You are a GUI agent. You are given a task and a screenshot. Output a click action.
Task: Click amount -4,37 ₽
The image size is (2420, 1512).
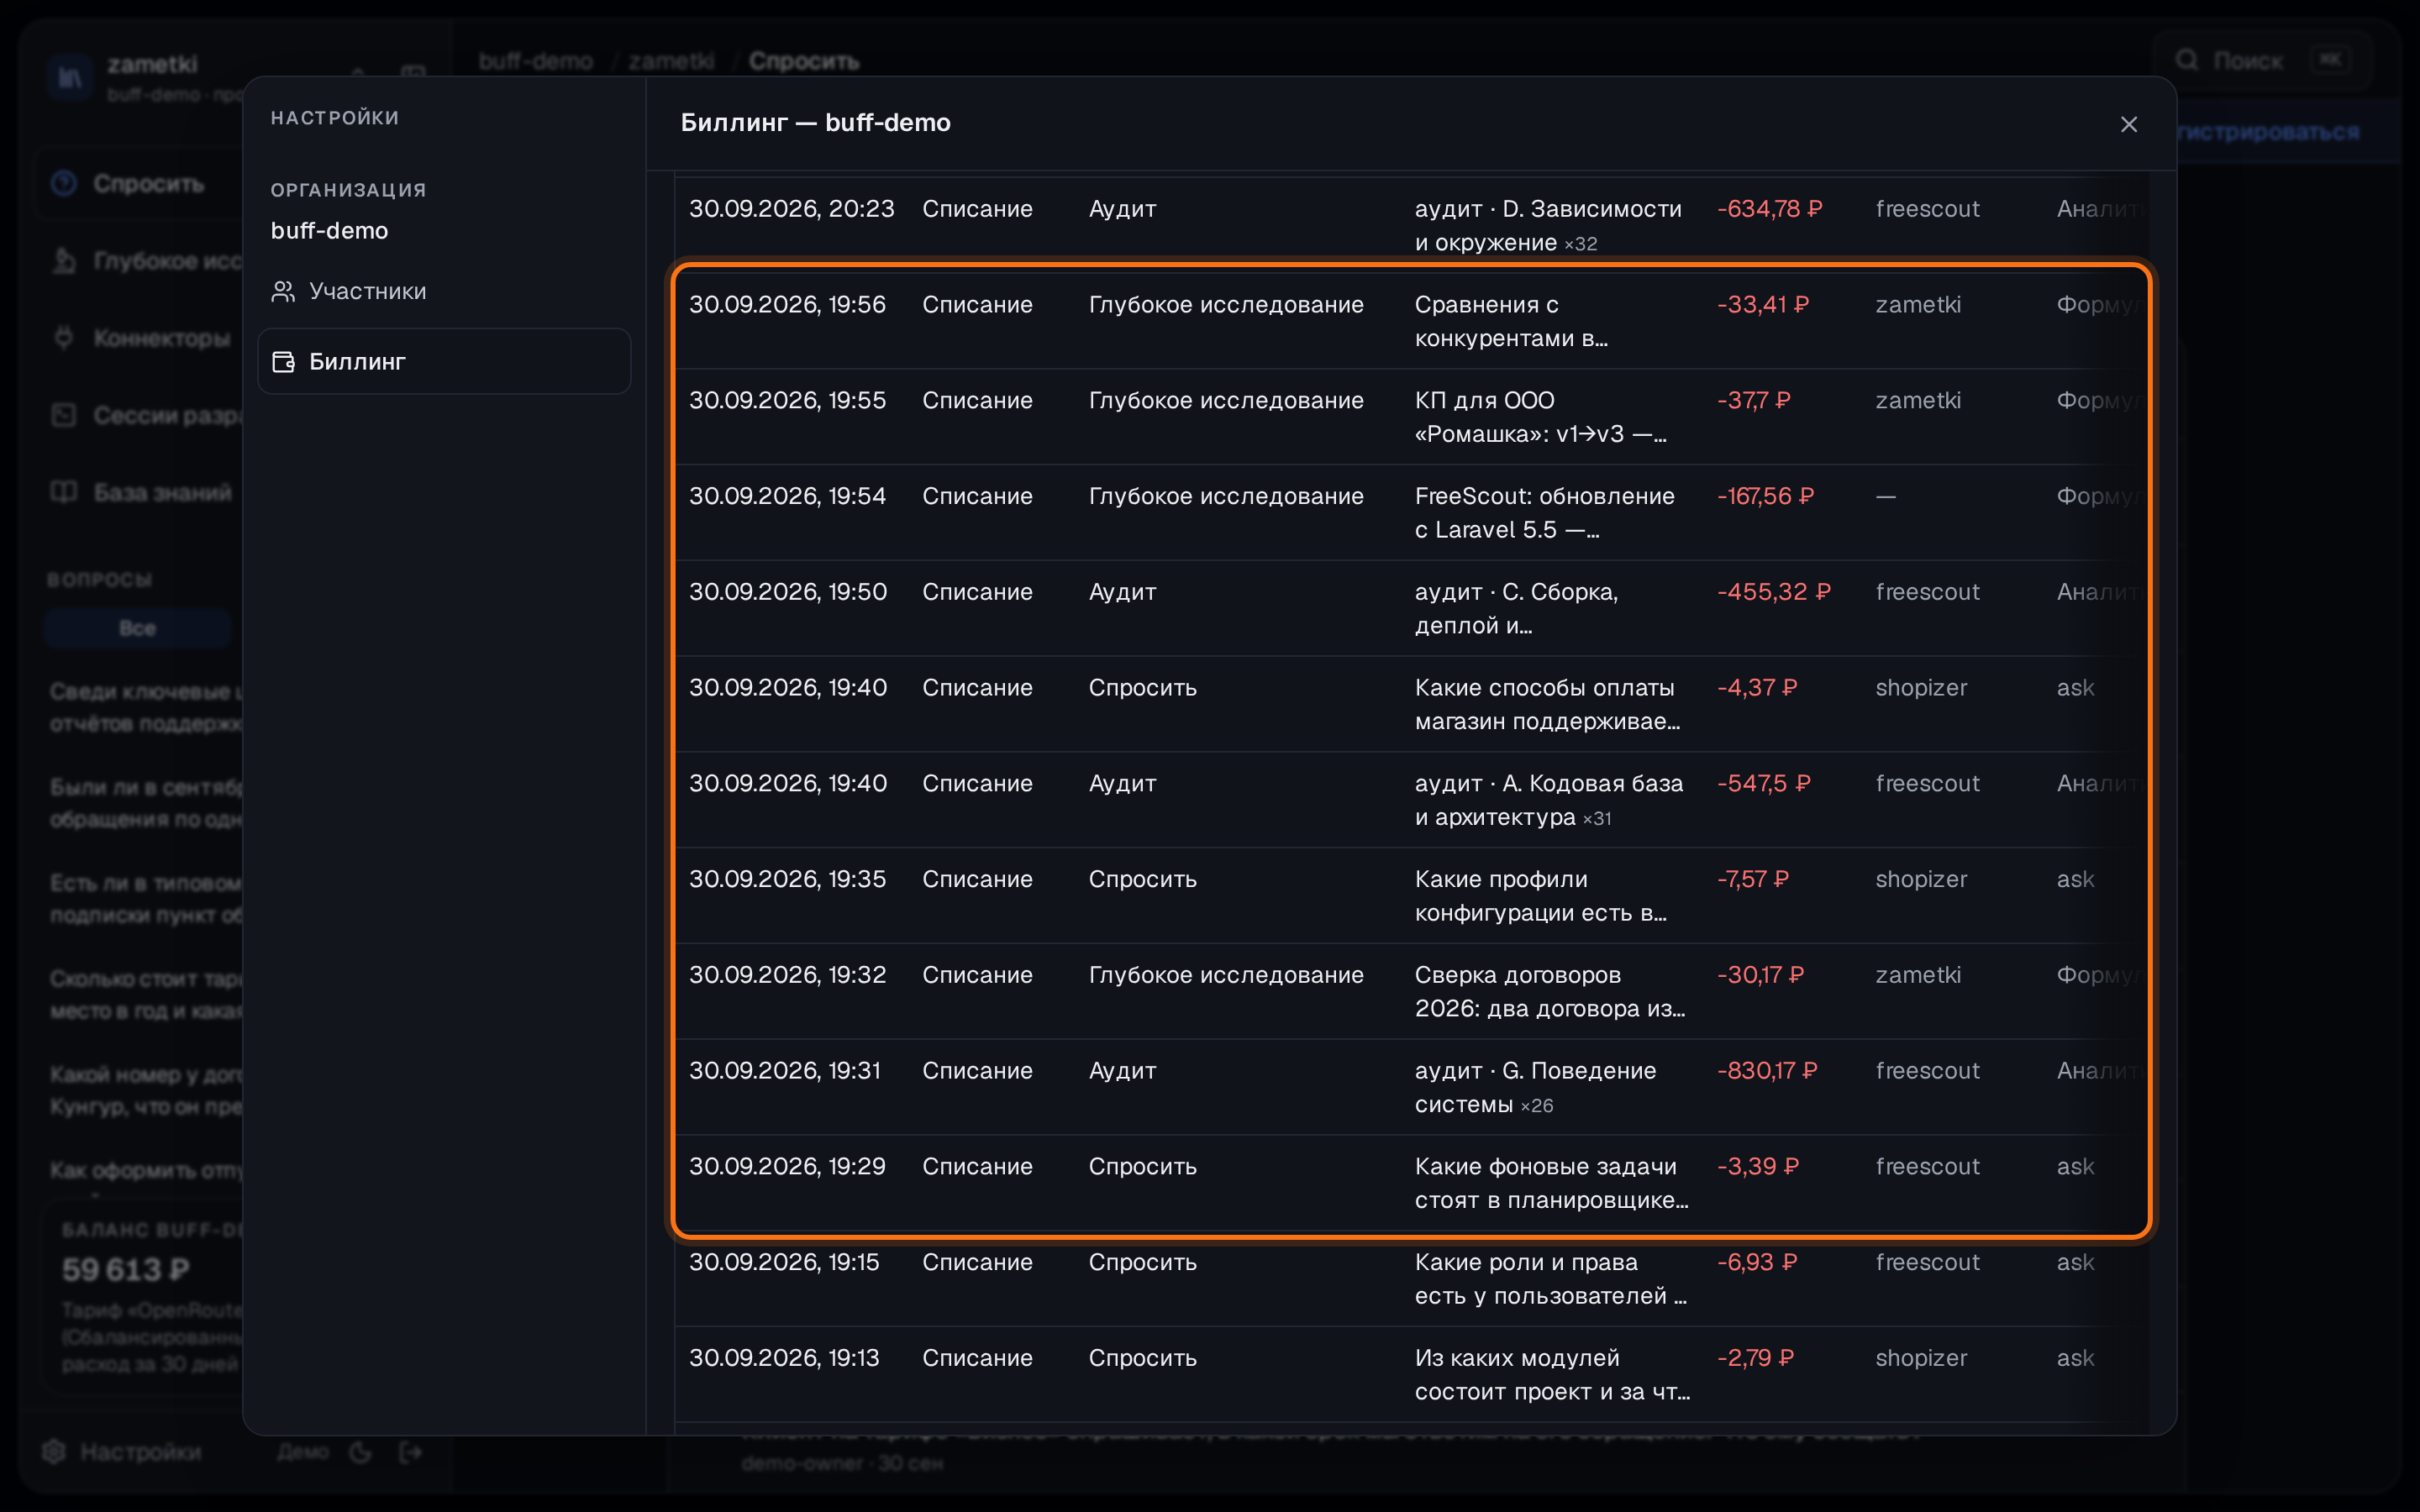pyautogui.click(x=1756, y=687)
